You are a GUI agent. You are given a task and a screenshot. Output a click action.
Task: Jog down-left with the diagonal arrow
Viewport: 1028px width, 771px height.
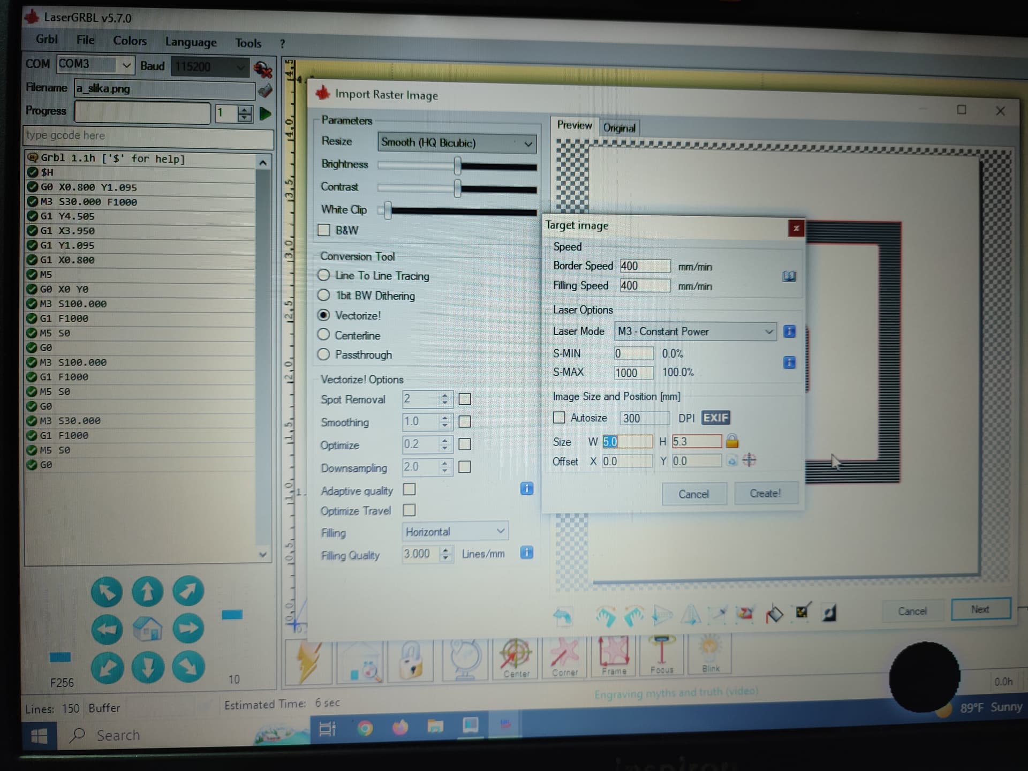click(x=107, y=668)
